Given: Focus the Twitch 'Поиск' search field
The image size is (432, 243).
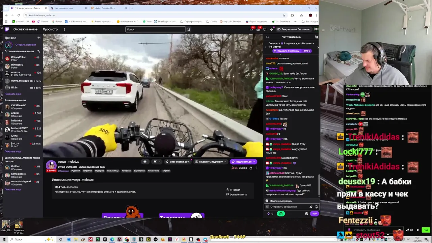Looking at the screenshot, I should click(155, 29).
